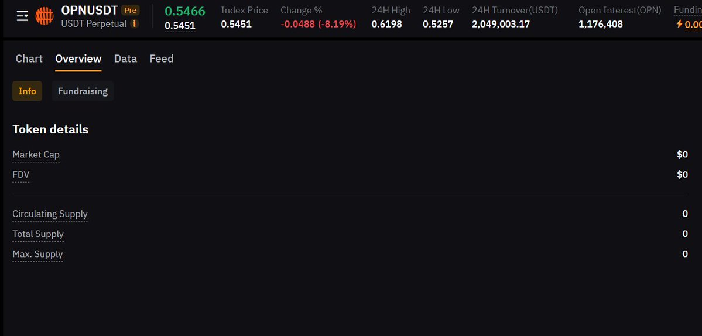Select the Overview tab
The width and height of the screenshot is (702, 336).
78,59
